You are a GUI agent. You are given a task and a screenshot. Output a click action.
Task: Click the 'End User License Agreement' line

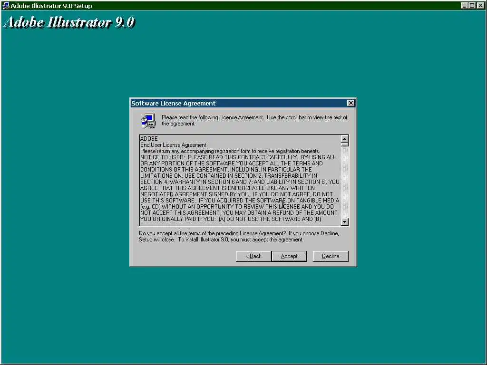pyautogui.click(x=173, y=145)
